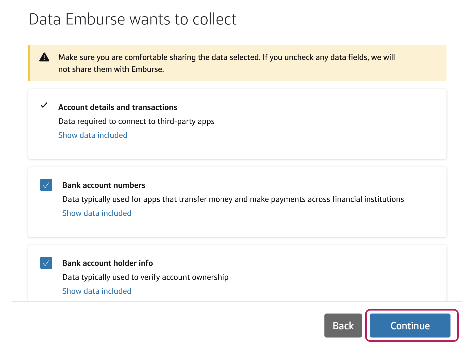
Task: Expand Show data included under Account details
Action: click(93, 135)
